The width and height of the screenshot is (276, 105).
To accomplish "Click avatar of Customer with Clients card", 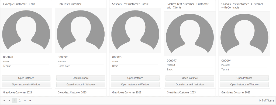I will pos(190,34).
